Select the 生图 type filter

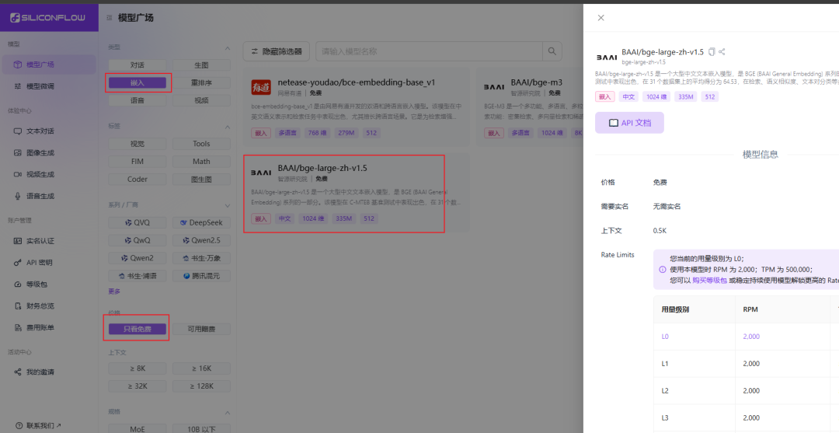point(201,65)
